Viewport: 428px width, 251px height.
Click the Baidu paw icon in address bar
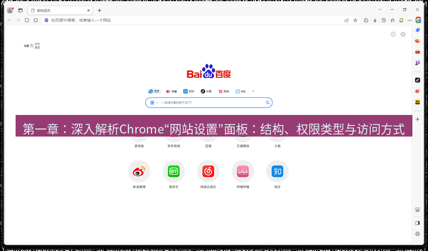coord(46,20)
